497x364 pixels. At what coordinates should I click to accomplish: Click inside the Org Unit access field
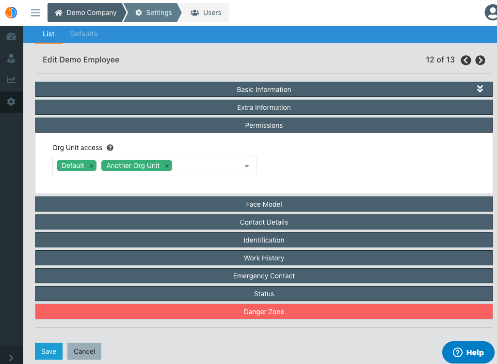154,166
